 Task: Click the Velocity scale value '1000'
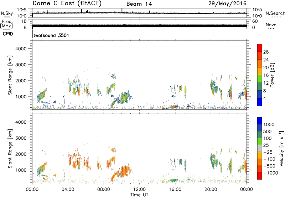(269, 124)
